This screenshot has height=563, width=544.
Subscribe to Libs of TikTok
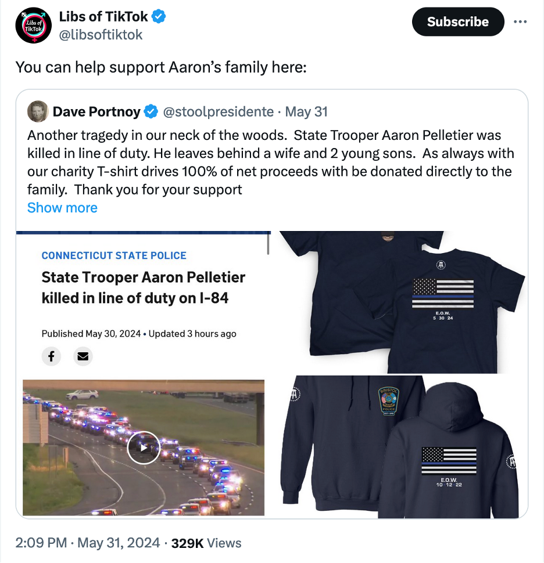click(458, 21)
